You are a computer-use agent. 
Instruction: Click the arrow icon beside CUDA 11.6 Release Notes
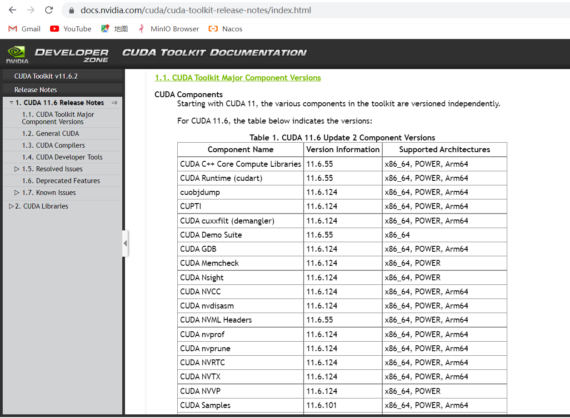point(114,102)
